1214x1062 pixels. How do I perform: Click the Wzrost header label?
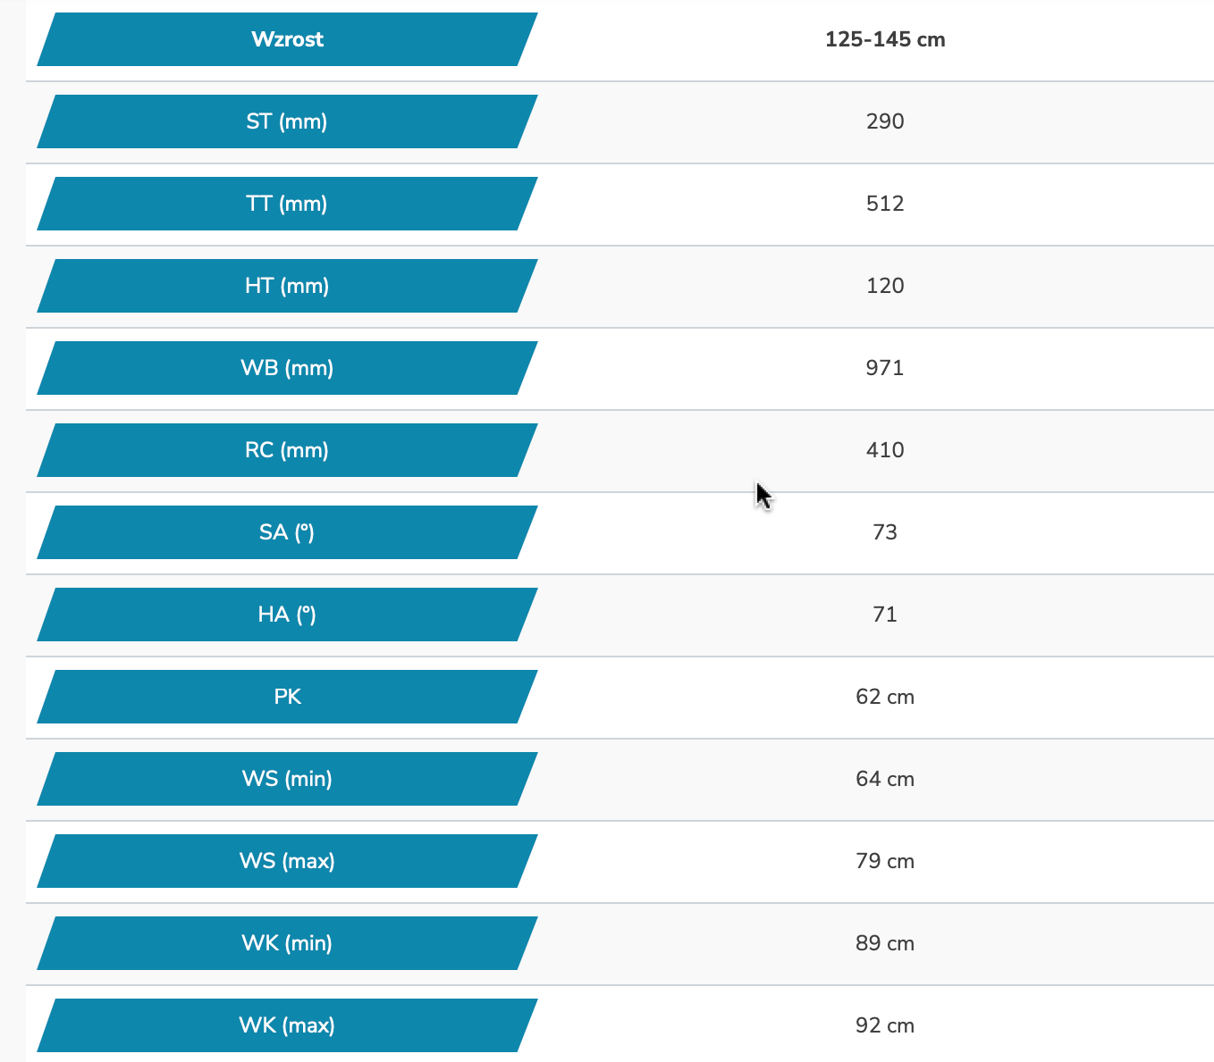pos(287,39)
